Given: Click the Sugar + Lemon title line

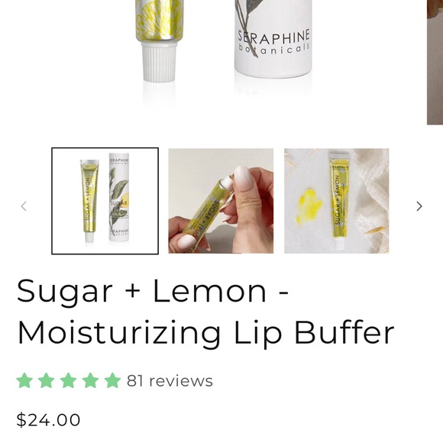Looking at the screenshot, I should (x=153, y=291).
